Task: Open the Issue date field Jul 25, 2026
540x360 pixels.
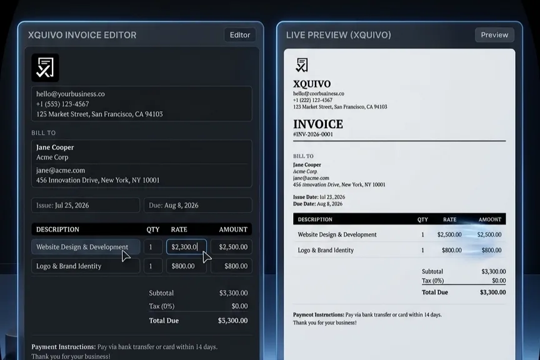Action: pyautogui.click(x=86, y=205)
